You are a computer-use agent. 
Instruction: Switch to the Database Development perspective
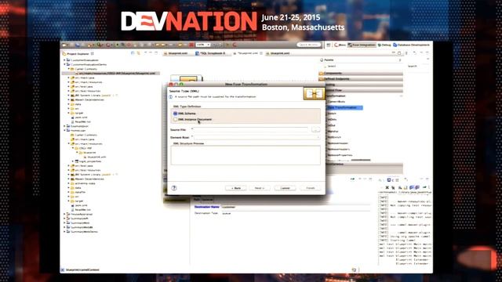411,45
